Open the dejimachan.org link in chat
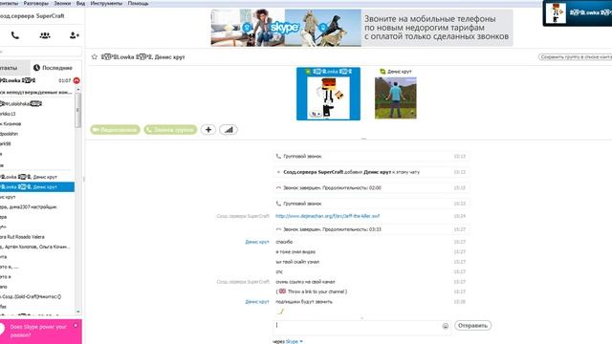 click(327, 216)
